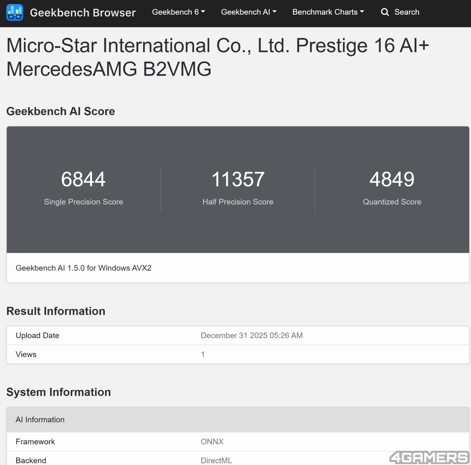This screenshot has height=465, width=471.
Task: Click the Views row label
Action: pyautogui.click(x=26, y=354)
